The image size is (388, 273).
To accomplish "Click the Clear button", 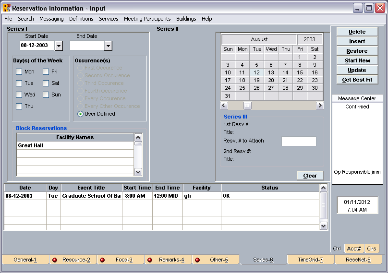I will [310, 176].
